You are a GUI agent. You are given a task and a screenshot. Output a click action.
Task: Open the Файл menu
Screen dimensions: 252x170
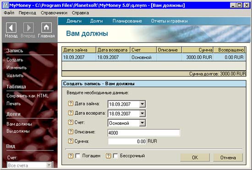[x=9, y=13]
